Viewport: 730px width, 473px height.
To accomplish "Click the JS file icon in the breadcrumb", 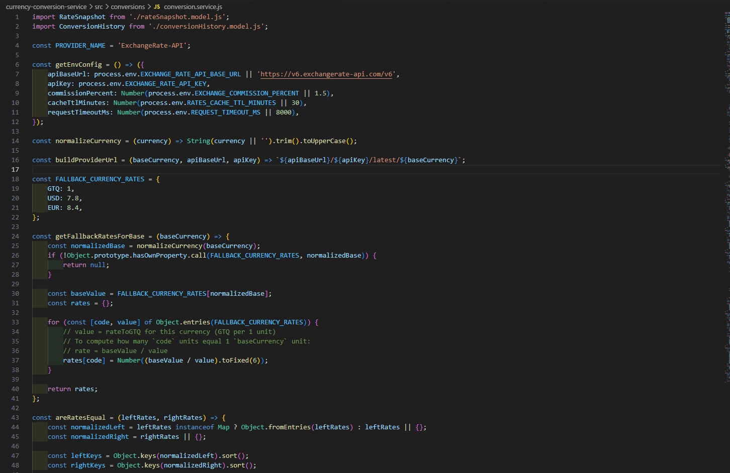I will point(157,7).
